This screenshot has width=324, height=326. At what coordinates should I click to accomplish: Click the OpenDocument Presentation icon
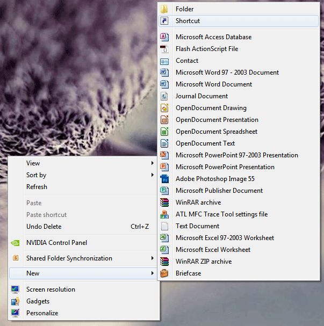pos(164,120)
